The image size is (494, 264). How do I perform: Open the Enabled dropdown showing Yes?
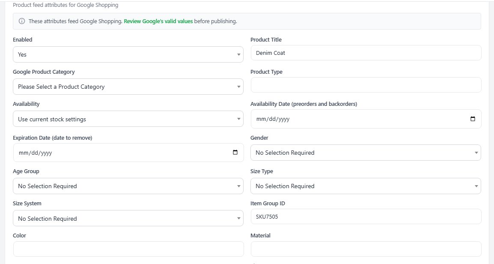click(x=128, y=54)
